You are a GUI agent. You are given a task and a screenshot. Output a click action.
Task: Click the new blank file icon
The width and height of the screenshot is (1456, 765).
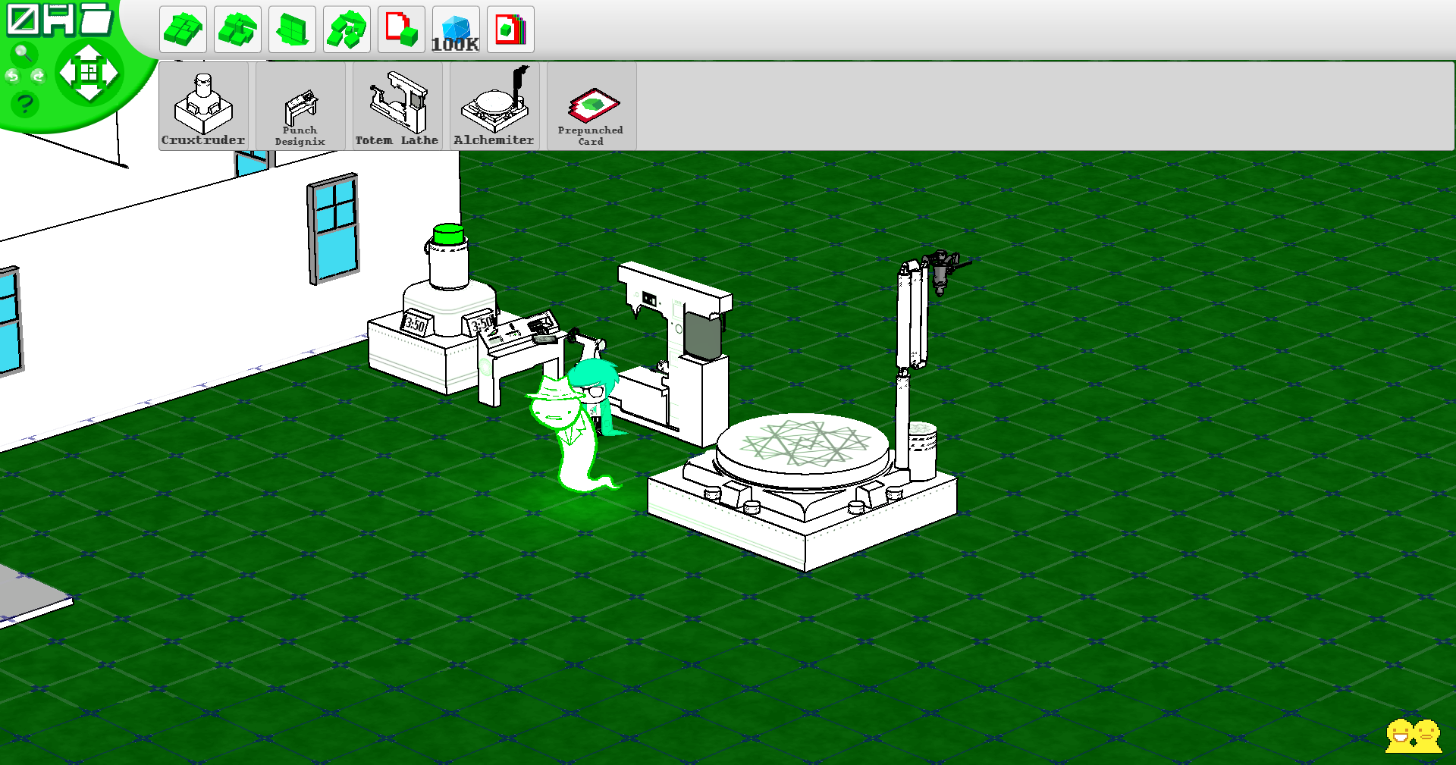click(23, 20)
